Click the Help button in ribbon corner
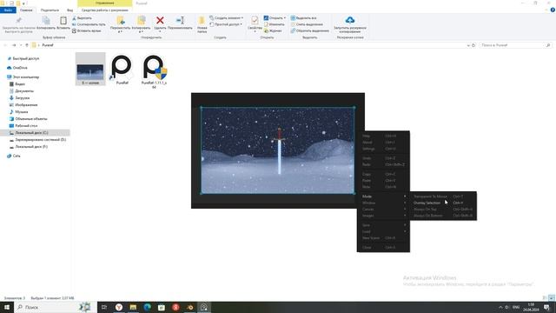This screenshot has width=556, height=313. pos(553,10)
